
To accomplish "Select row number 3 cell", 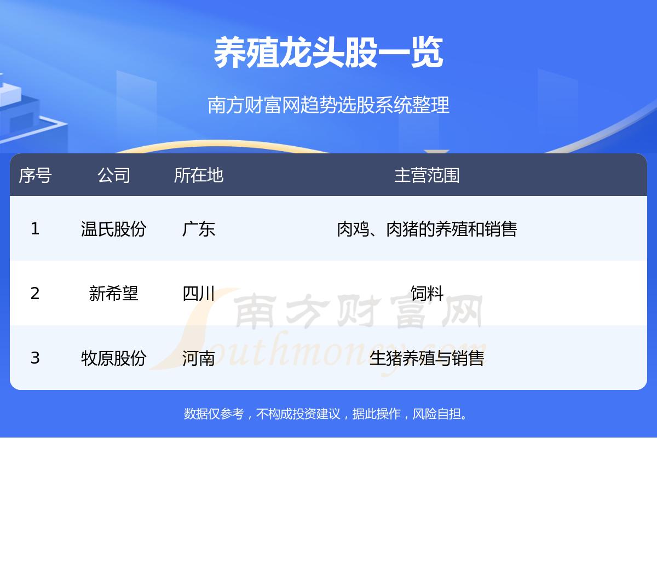I will point(35,358).
